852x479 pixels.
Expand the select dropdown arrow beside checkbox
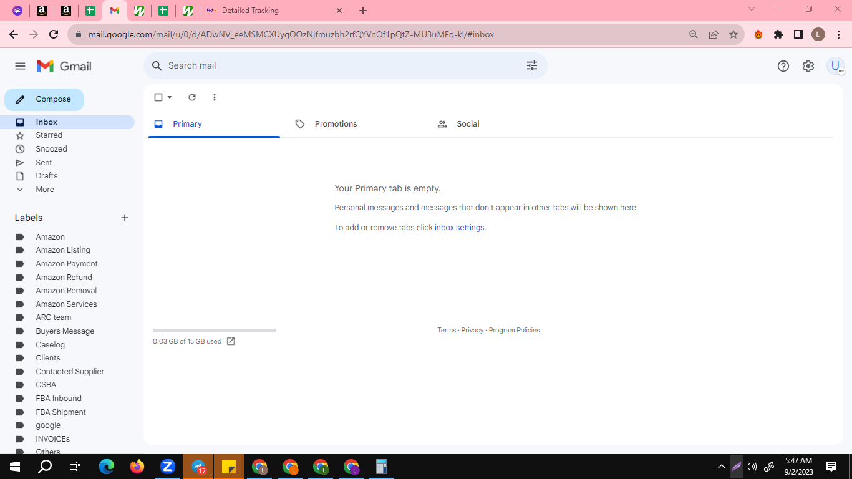coord(170,97)
